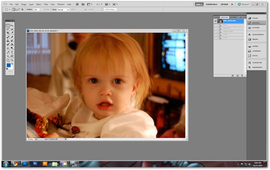Select the Crop tool
The image size is (270, 170).
(8, 33)
